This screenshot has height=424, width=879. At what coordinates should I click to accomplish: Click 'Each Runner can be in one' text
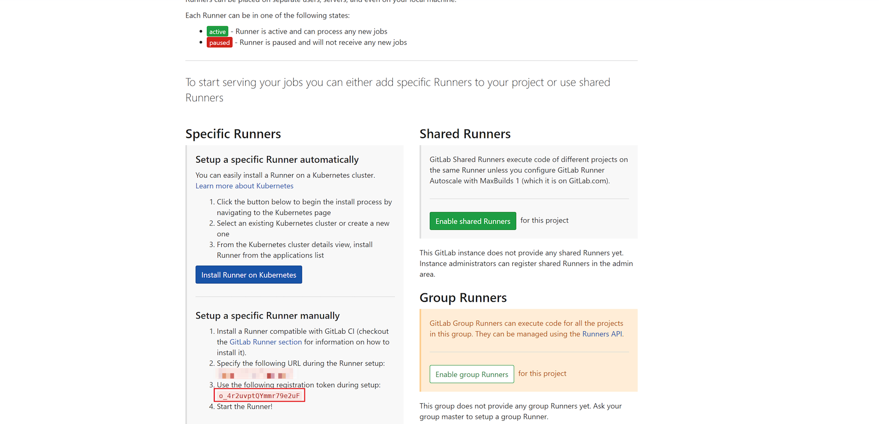(x=268, y=15)
